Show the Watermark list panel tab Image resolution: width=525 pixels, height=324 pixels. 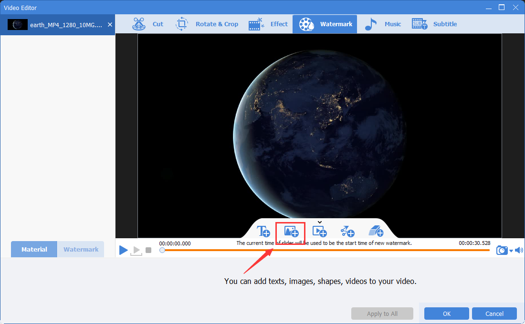pos(81,249)
